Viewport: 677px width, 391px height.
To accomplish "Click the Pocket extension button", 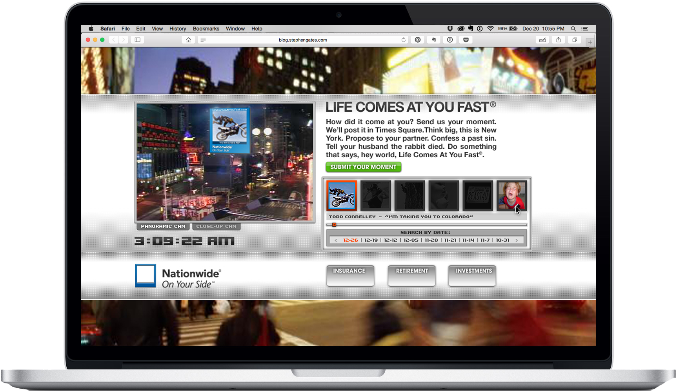I will (x=466, y=40).
